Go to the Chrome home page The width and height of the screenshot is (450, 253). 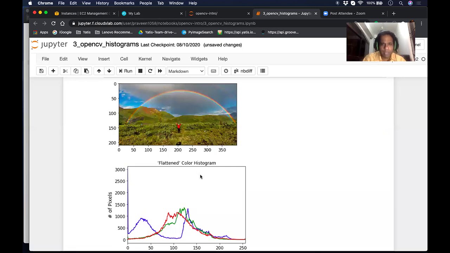pos(62,23)
